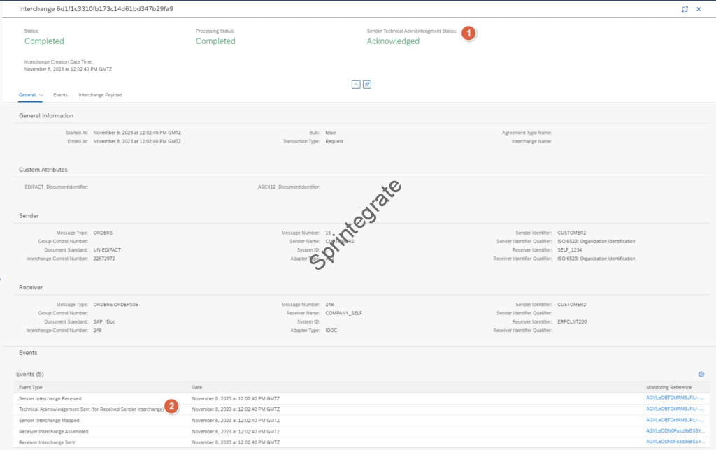This screenshot has height=450, width=716.
Task: Click the Date column header
Action: click(197, 387)
